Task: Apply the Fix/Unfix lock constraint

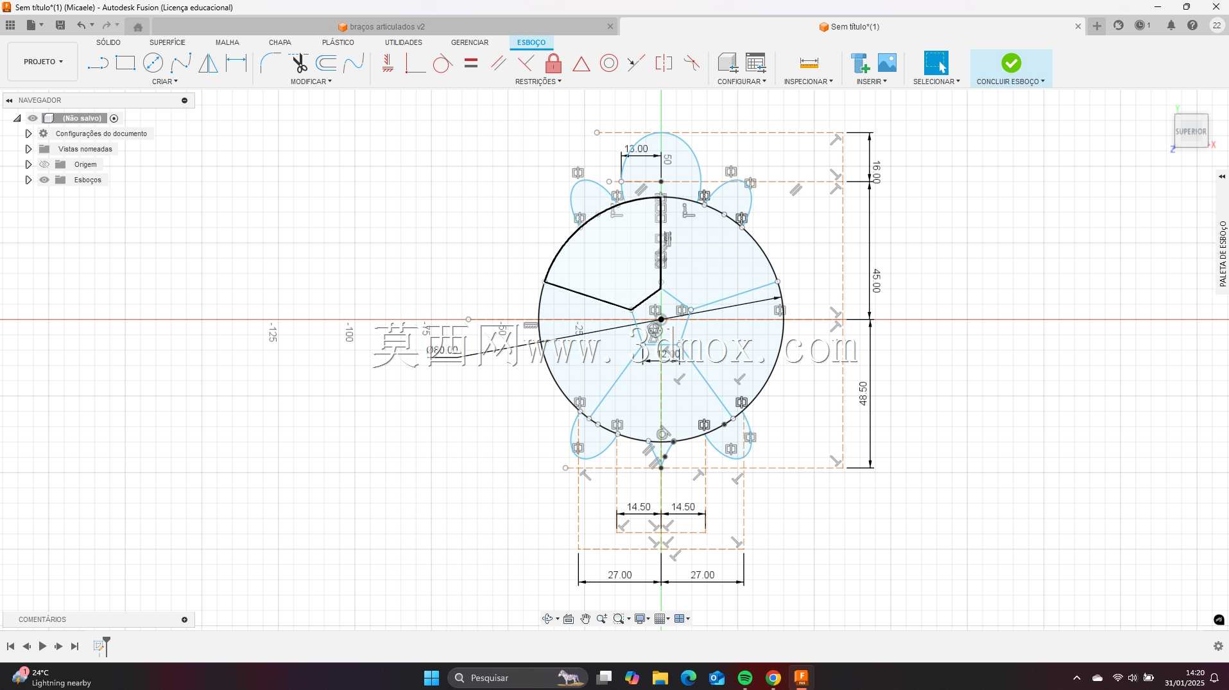Action: click(553, 63)
